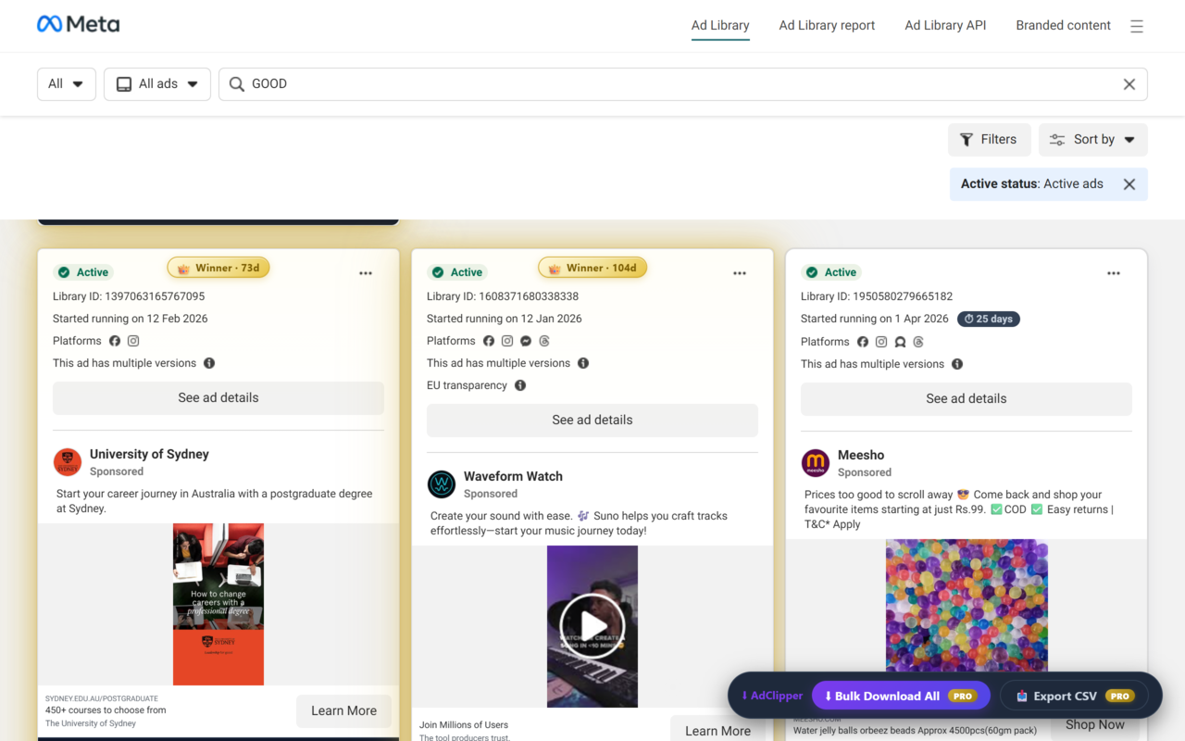Open Ad Library API tab
The image size is (1185, 741).
(945, 26)
